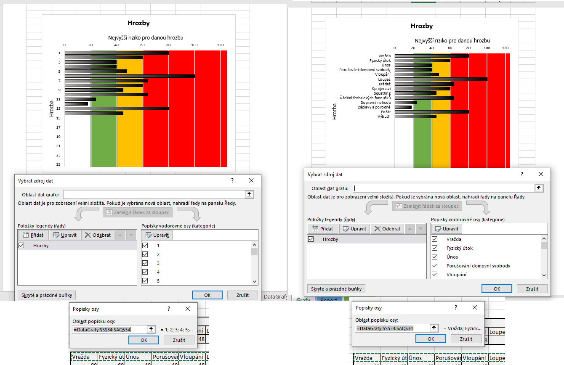
Task: Uncheck the Hrozby series in left dialog
Action: [22, 246]
